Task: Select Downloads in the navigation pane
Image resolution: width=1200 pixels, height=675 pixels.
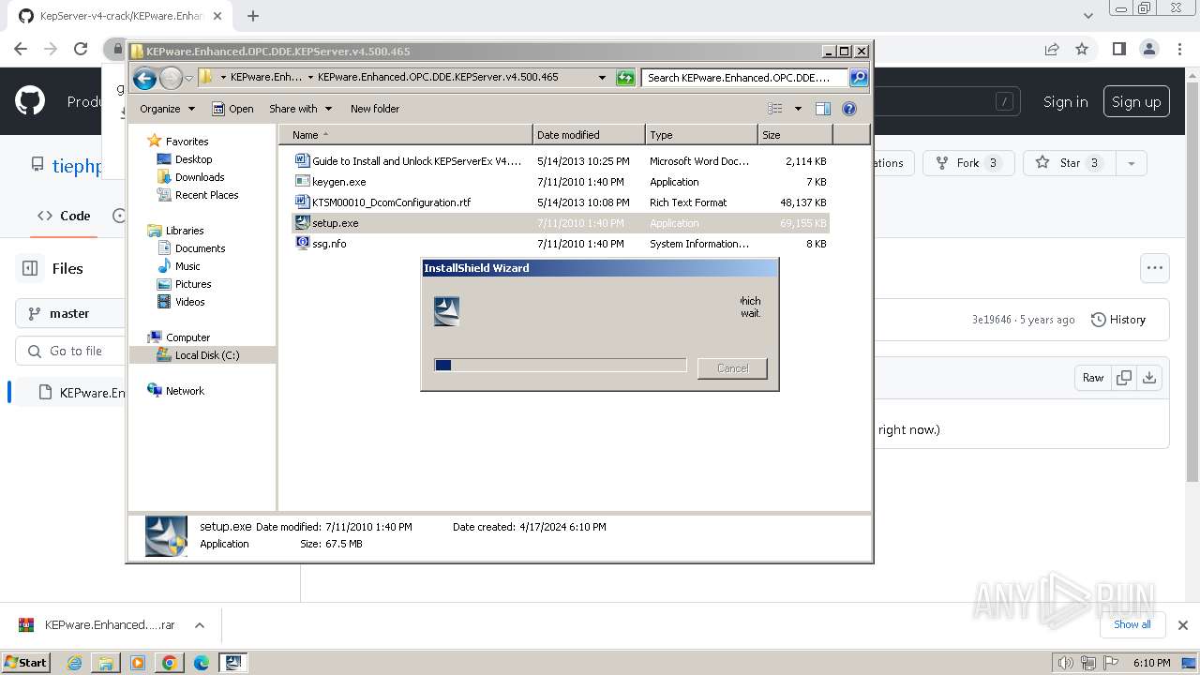Action: pyautogui.click(x=200, y=177)
